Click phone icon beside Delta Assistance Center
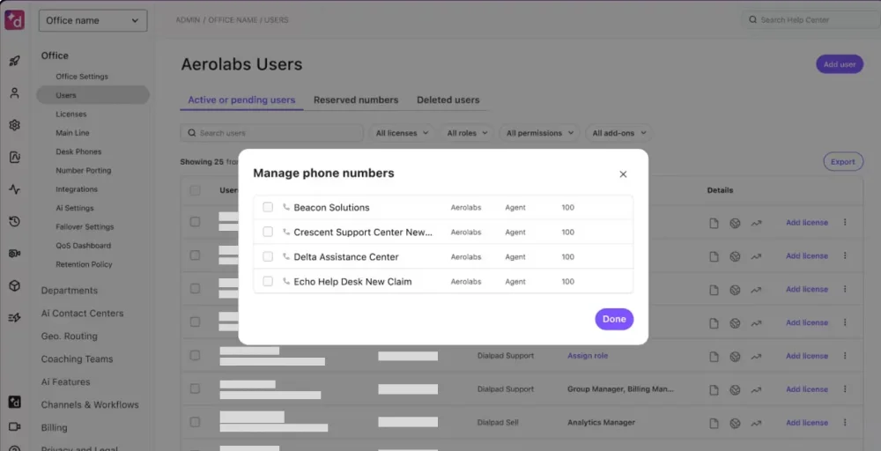881x451 pixels. coord(286,256)
